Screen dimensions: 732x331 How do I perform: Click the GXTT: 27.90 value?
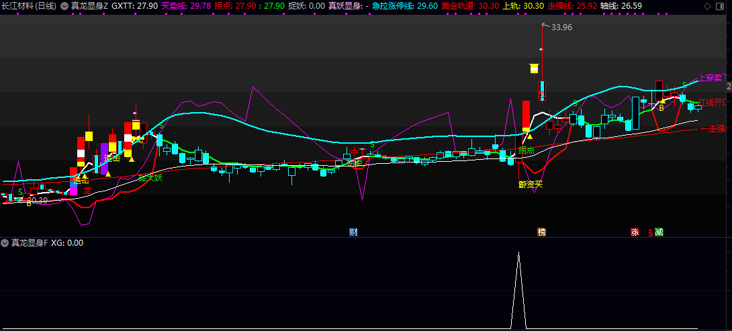135,6
